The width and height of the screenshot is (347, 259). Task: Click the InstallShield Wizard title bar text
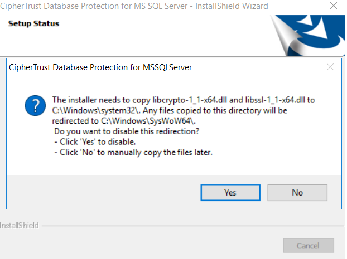pyautogui.click(x=134, y=6)
